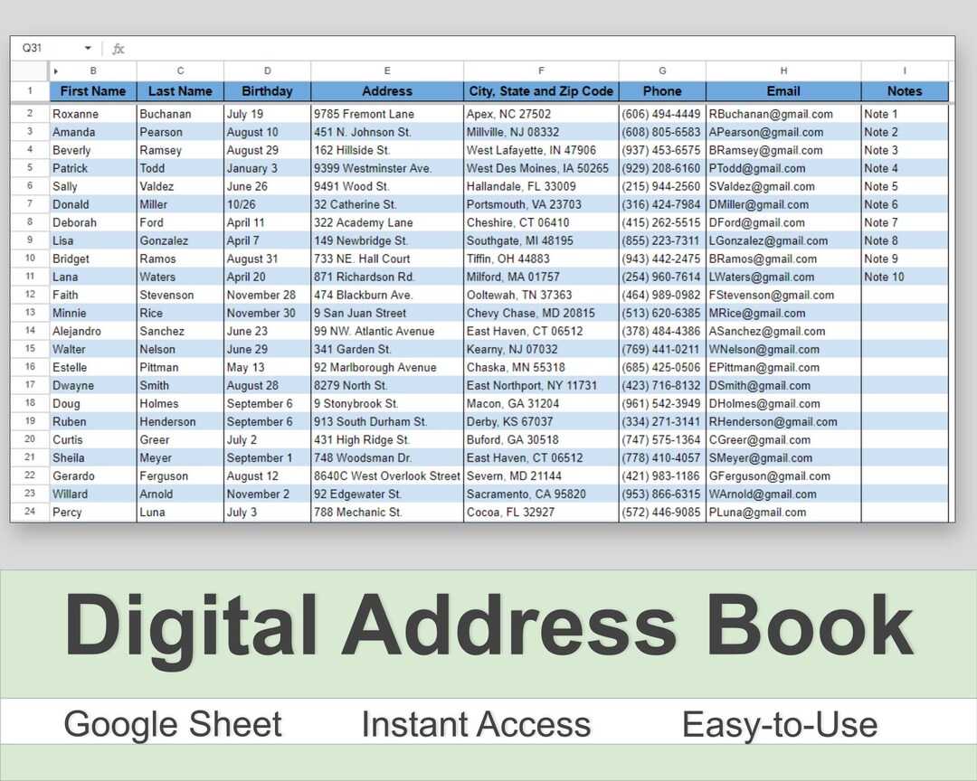Click the Email header cell
Screen dimensions: 977x781
(783, 91)
